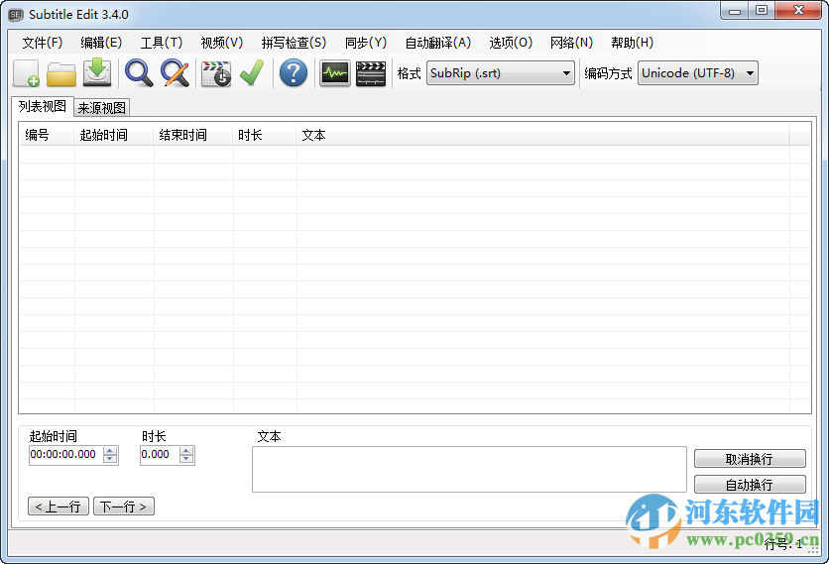
Task: Open Replace using the magnifier-with-pencil icon
Action: [175, 73]
